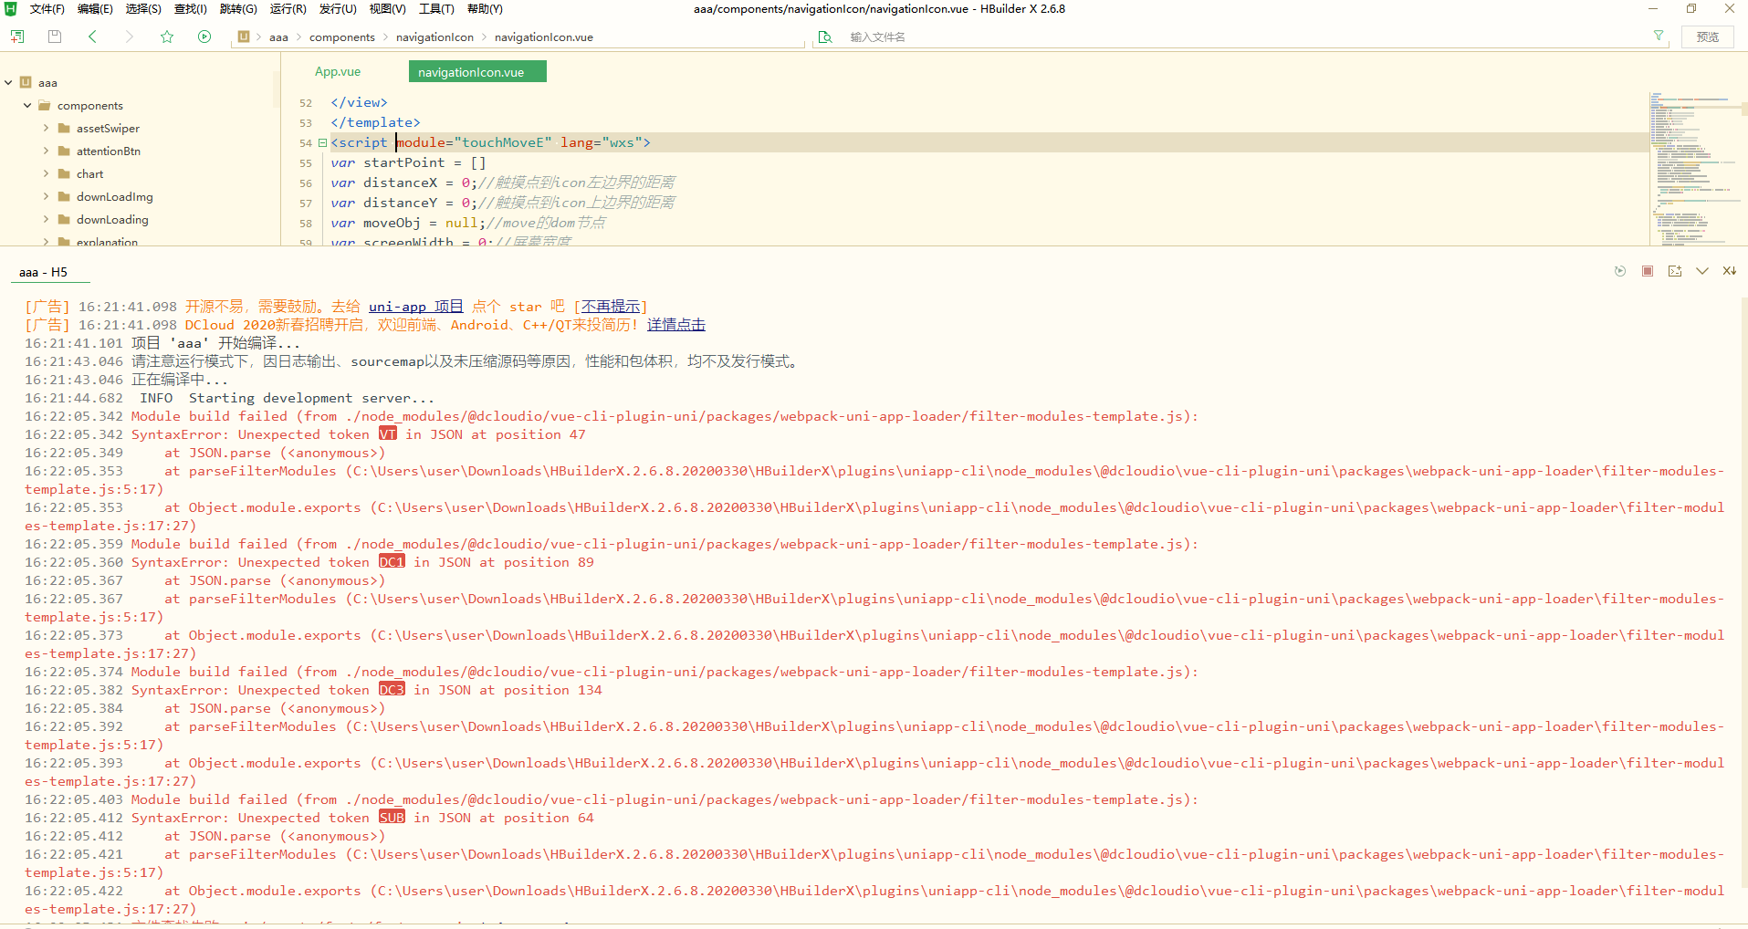Viewport: 1748px width, 929px height.
Task: Open the 详情点击 link in console
Action: [675, 325]
